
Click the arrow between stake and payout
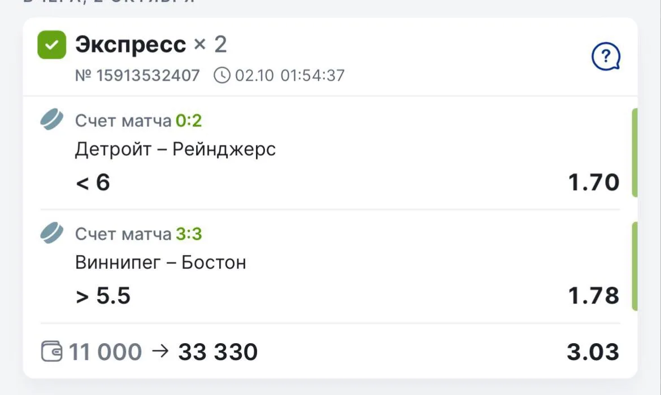[x=160, y=351]
